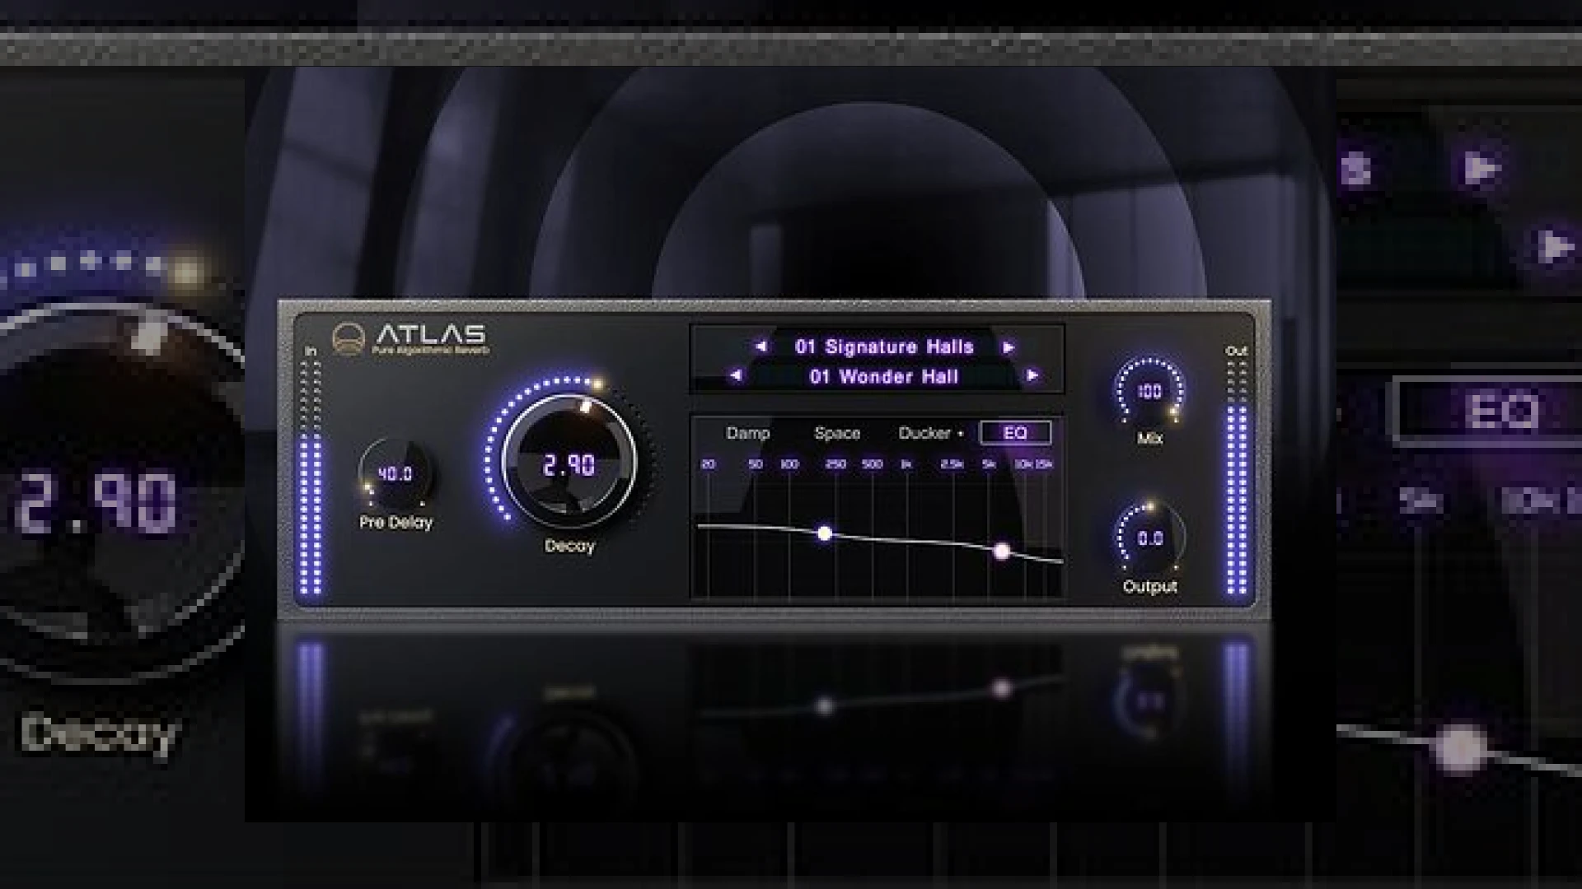Click the 100 mix value
Screen dimensions: 1582x889
tap(1149, 391)
